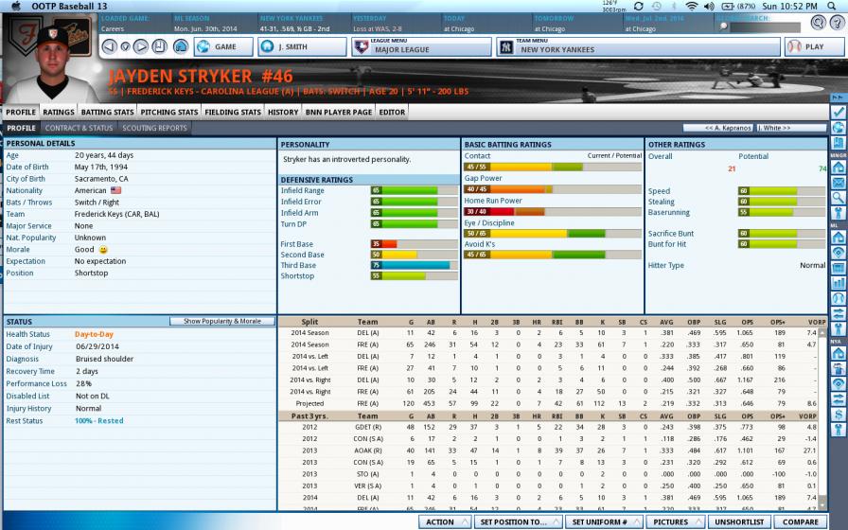Screen dimensions: 848x530
Task: Click the eye icon under the NYA section
Action: [839, 384]
